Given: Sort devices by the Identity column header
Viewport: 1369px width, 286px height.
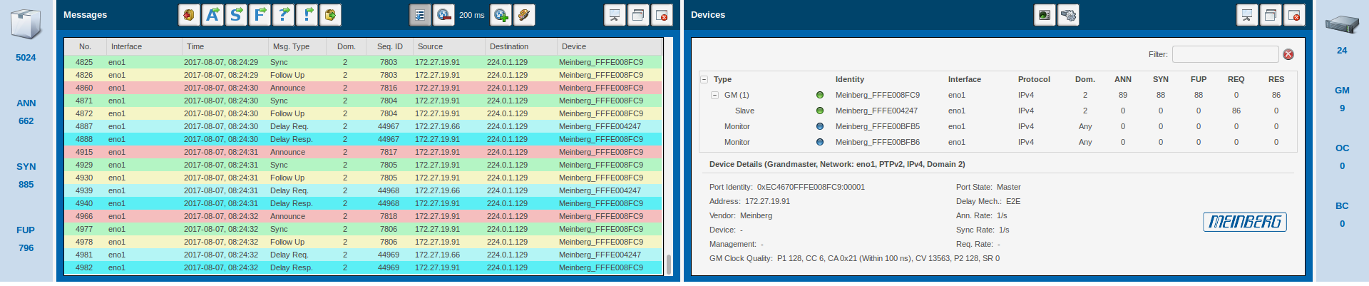Looking at the screenshot, I should (x=849, y=79).
